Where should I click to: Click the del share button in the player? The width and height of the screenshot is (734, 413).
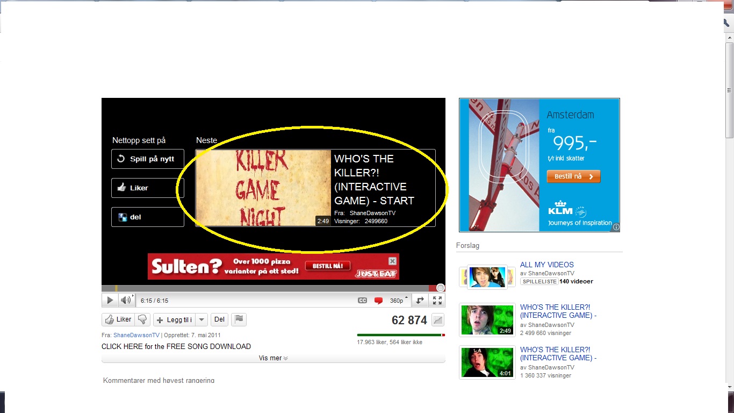click(x=148, y=217)
